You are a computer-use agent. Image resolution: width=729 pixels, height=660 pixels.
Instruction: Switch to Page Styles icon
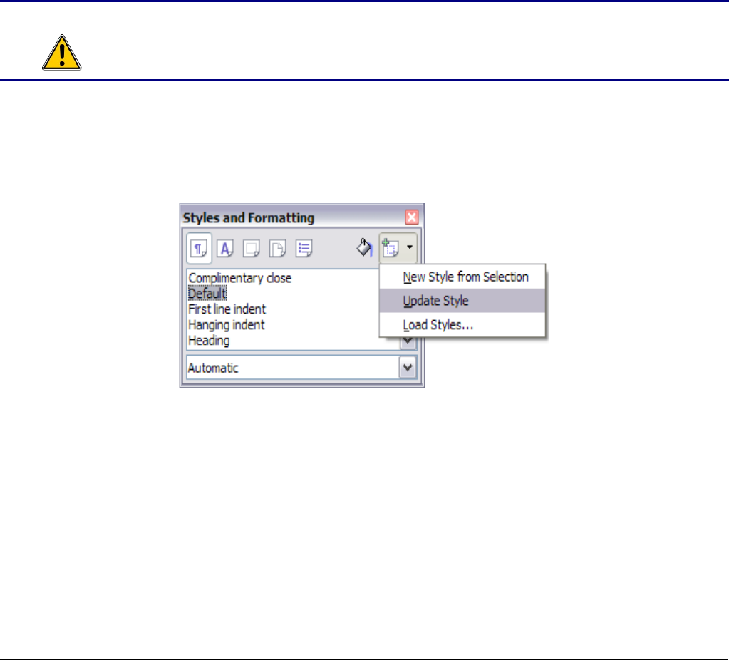pyautogui.click(x=277, y=248)
